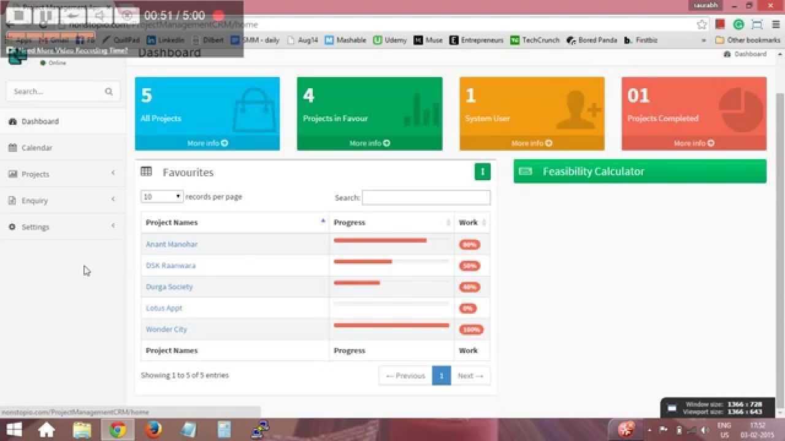Image resolution: width=785 pixels, height=441 pixels.
Task: Open the Aug14 bookmark
Action: [302, 40]
